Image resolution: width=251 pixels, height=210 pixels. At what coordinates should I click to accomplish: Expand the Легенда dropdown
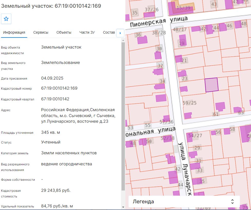click(184, 202)
